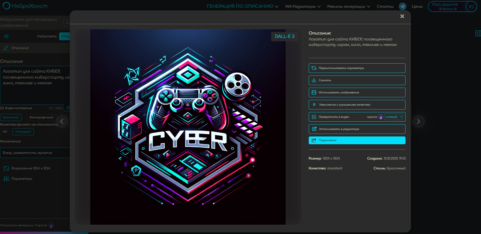This screenshot has width=481, height=234.
Task: Select the Красочный style chip
Action: pos(11,117)
